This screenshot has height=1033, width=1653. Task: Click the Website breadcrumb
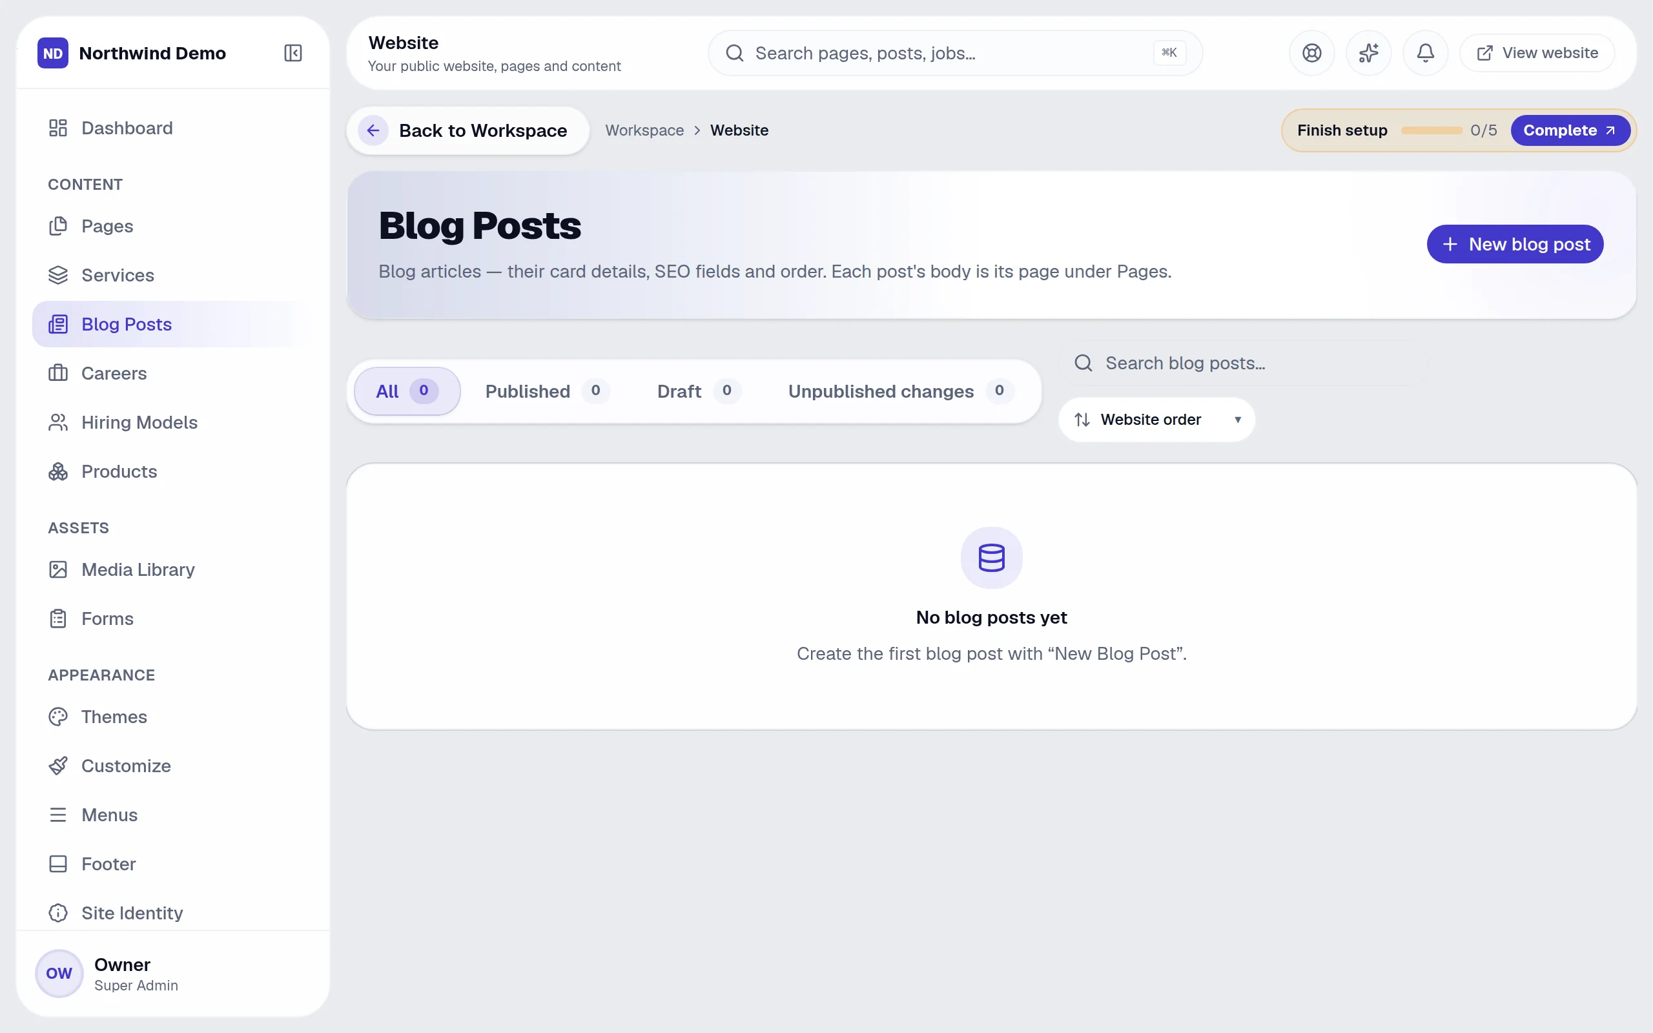click(739, 130)
